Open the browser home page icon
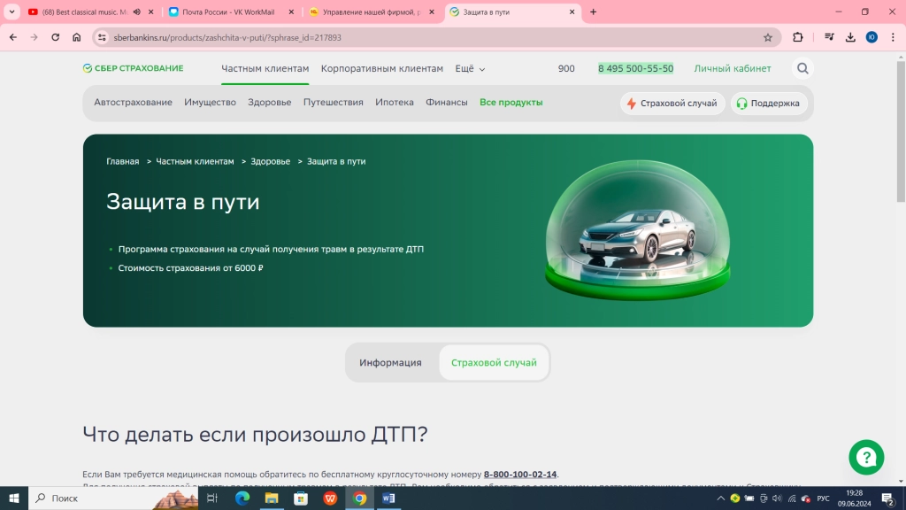The height and width of the screenshot is (510, 906). (x=76, y=37)
